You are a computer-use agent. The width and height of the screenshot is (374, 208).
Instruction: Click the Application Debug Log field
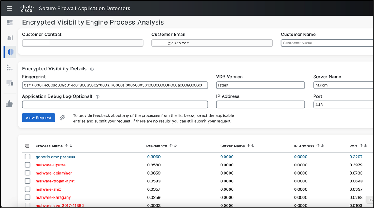pos(115,105)
